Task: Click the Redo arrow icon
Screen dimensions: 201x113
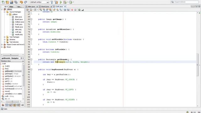Action: pyautogui.click(x=26, y=2)
